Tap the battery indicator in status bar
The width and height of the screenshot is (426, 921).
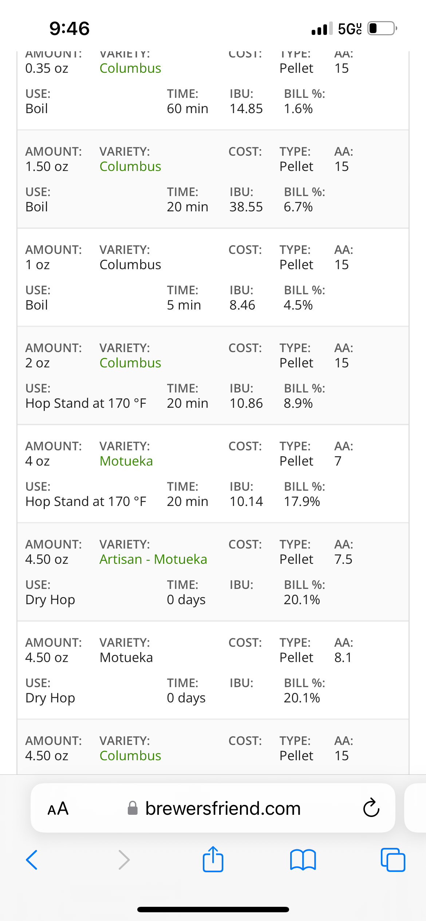click(x=382, y=28)
